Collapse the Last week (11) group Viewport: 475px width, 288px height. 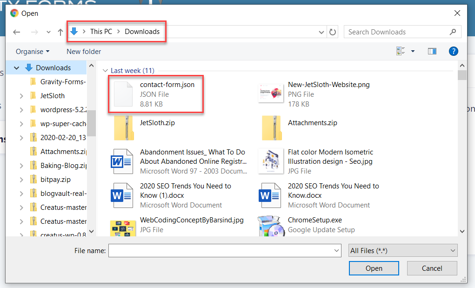(105, 71)
